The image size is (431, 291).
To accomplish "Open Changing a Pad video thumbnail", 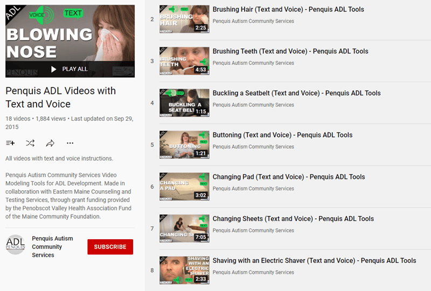I will 184,186.
